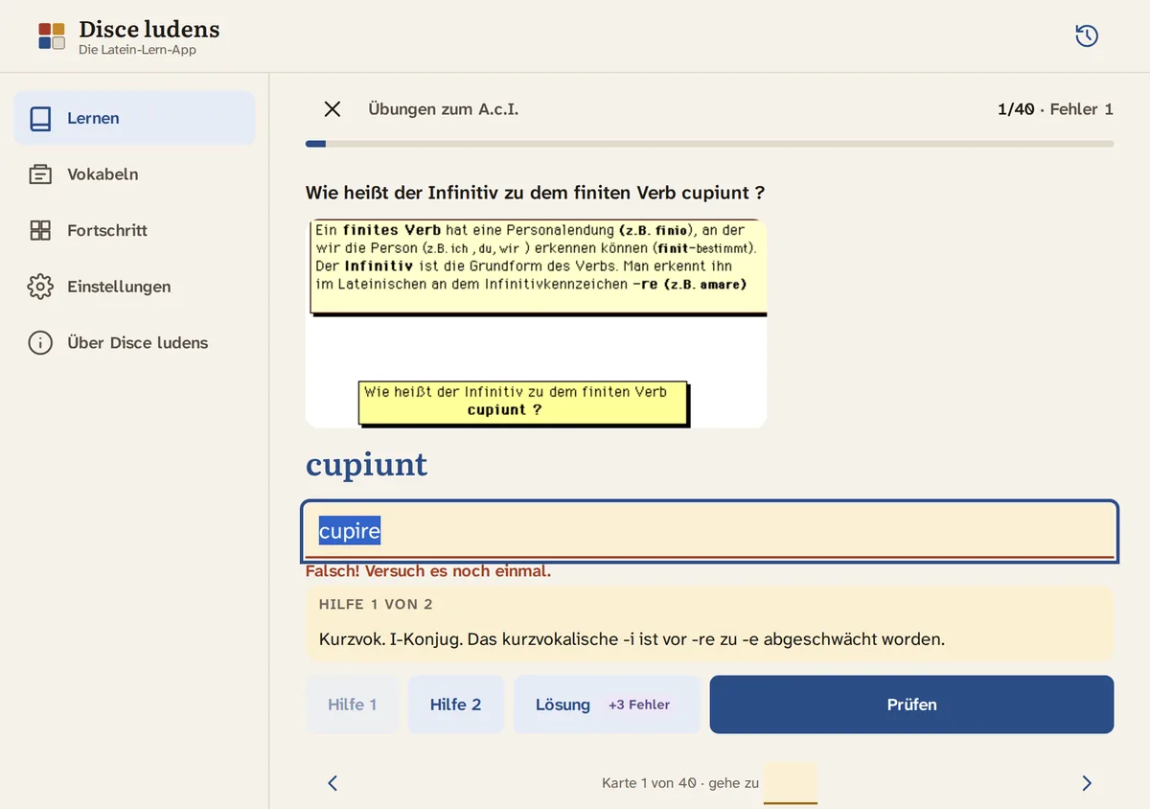Click the 'Übungen zum A.c.I.' title
Screen dimensions: 1150x809
443,109
